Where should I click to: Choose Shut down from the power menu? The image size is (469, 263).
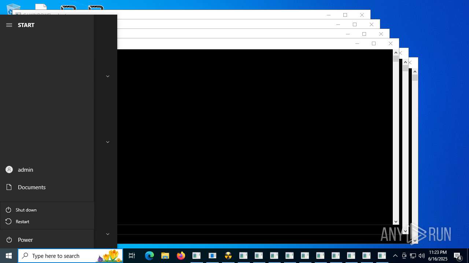pyautogui.click(x=47, y=210)
